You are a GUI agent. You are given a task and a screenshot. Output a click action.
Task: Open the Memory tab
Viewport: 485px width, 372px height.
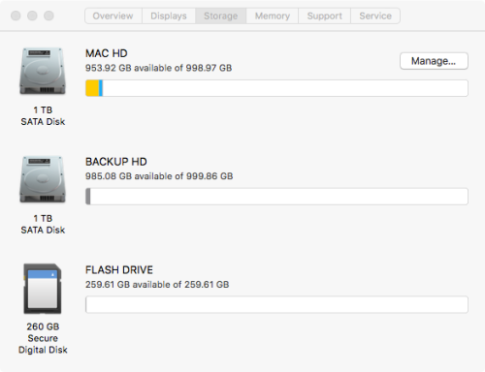pyautogui.click(x=273, y=15)
